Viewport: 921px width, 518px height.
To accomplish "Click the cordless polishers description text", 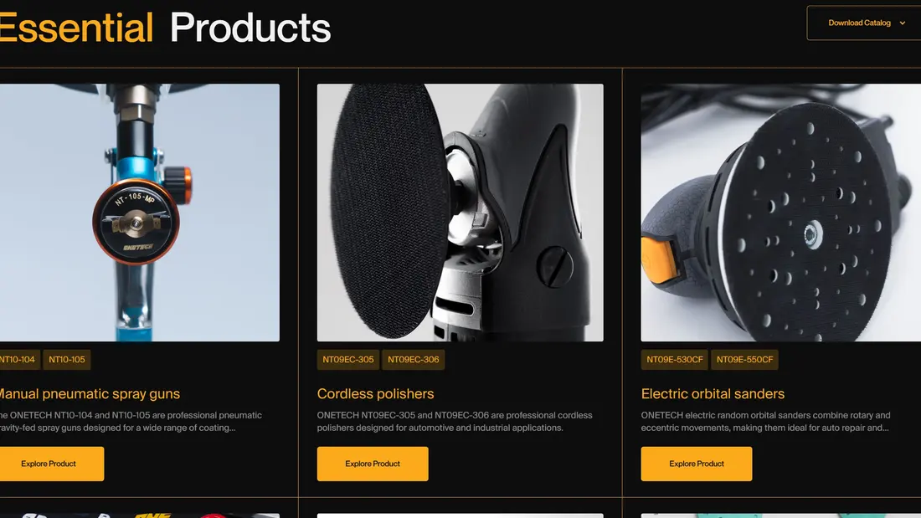I will click(455, 421).
